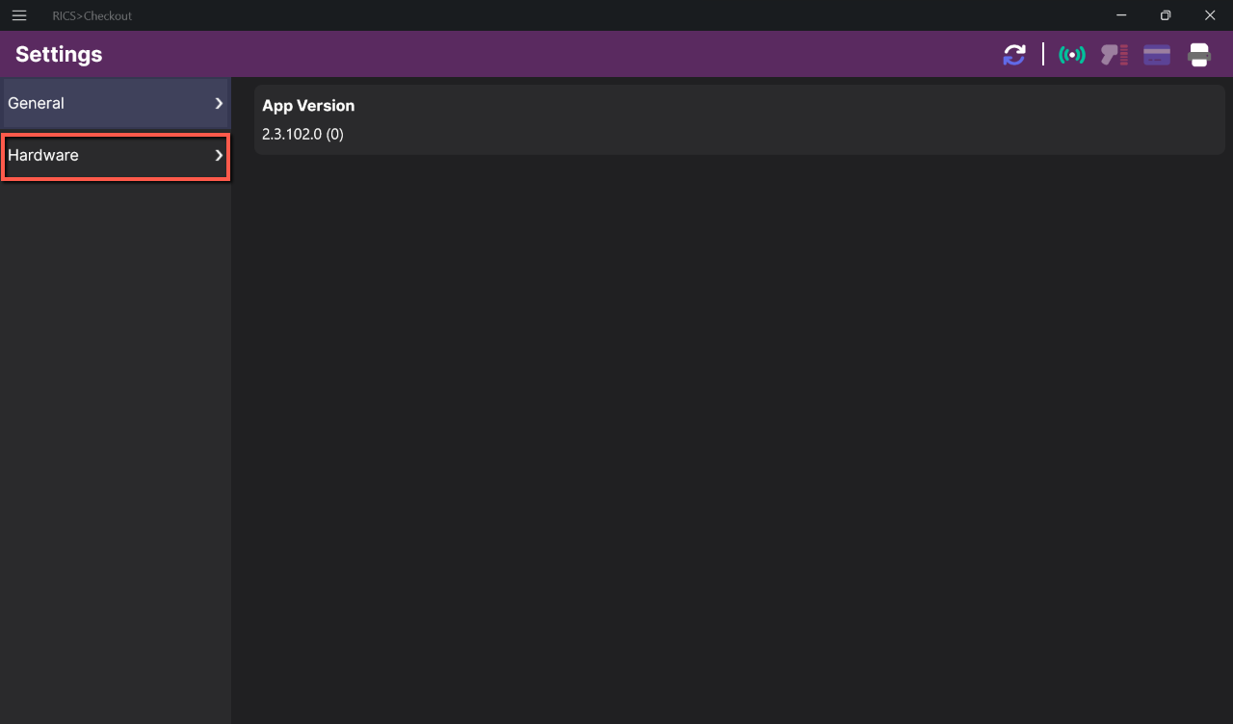Select the General settings category

(x=116, y=103)
